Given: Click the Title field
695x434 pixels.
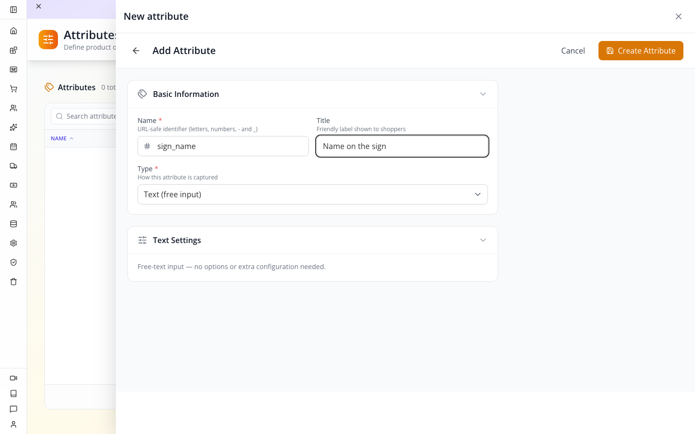Looking at the screenshot, I should tap(403, 146).
